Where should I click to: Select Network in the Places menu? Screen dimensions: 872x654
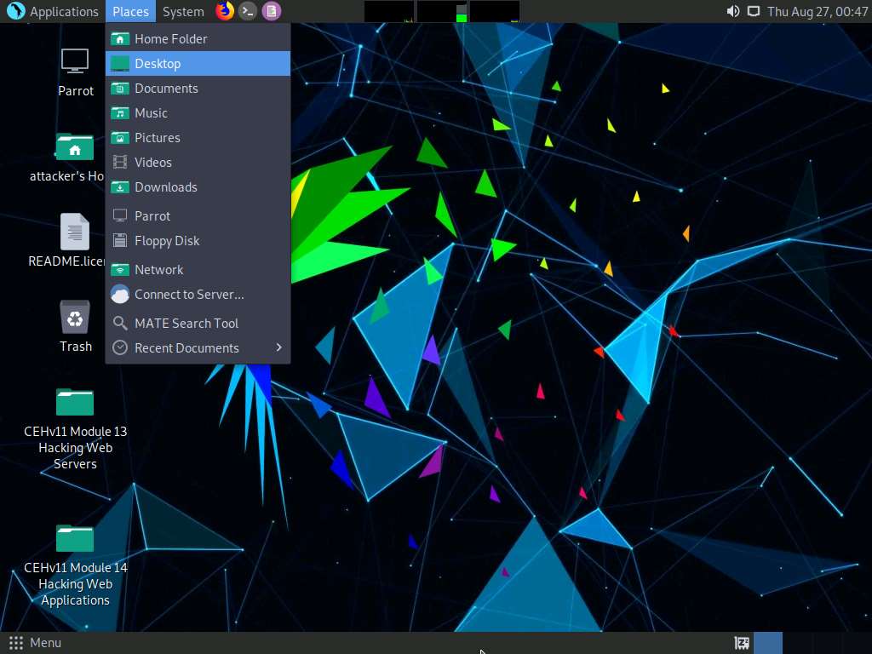[x=159, y=269]
